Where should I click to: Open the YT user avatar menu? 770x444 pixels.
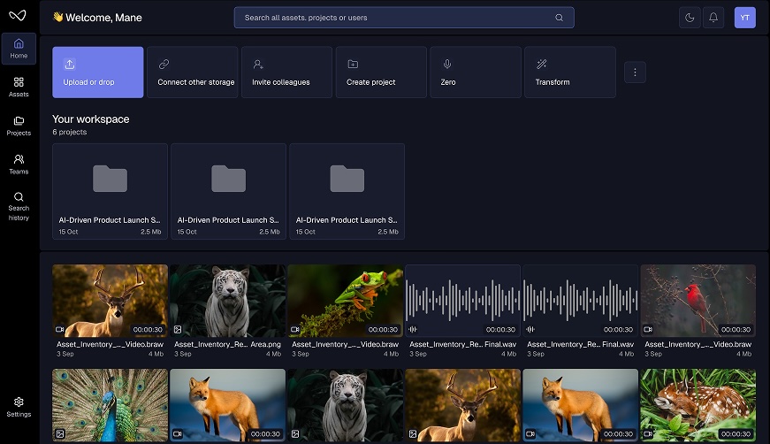[x=744, y=18]
